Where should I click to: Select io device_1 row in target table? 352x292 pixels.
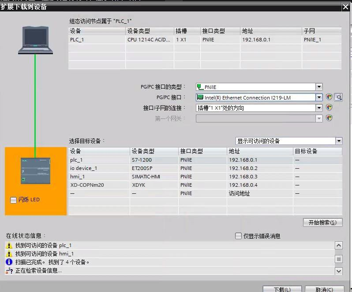coord(205,168)
